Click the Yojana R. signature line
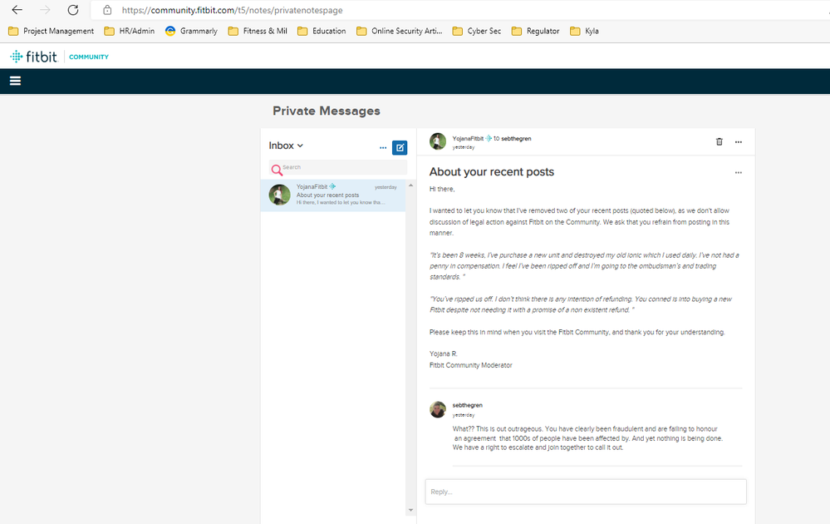The image size is (830, 524). (443, 353)
